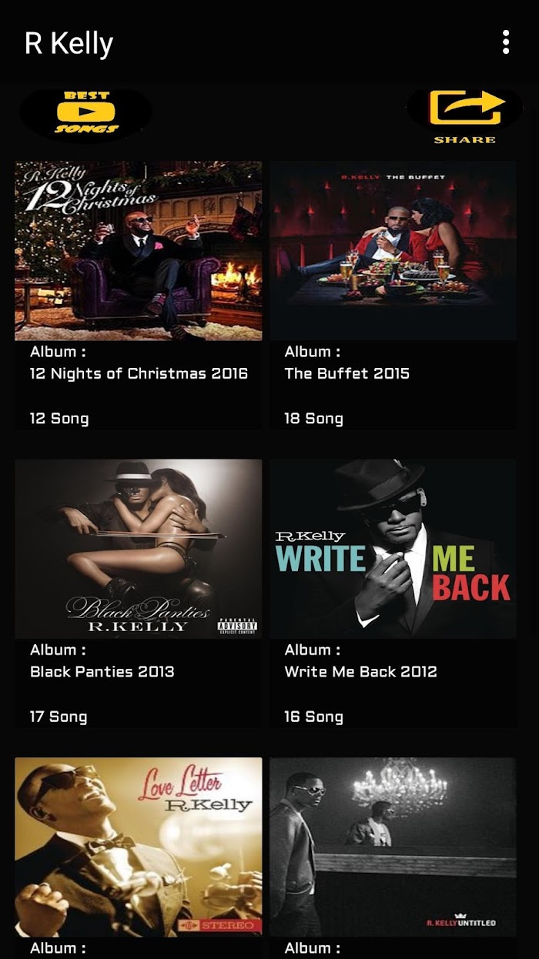Viewport: 539px width, 959px height.
Task: Open the Black Panties album cover
Action: (139, 549)
